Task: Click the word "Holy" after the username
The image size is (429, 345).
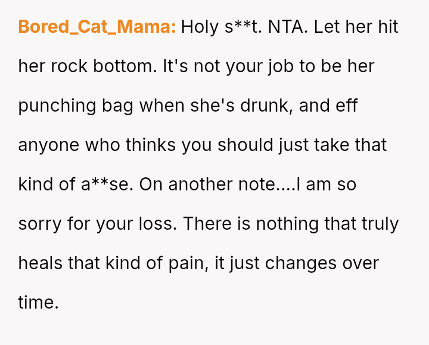Action: [x=200, y=27]
